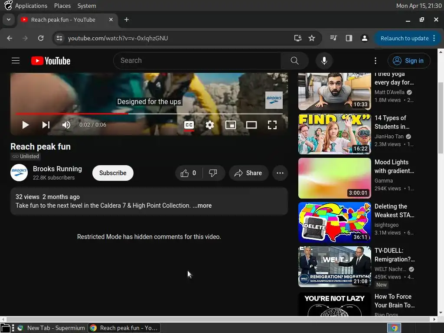Image resolution: width=444 pixels, height=333 pixels.
Task: Open the Places menu
Action: click(x=62, y=6)
